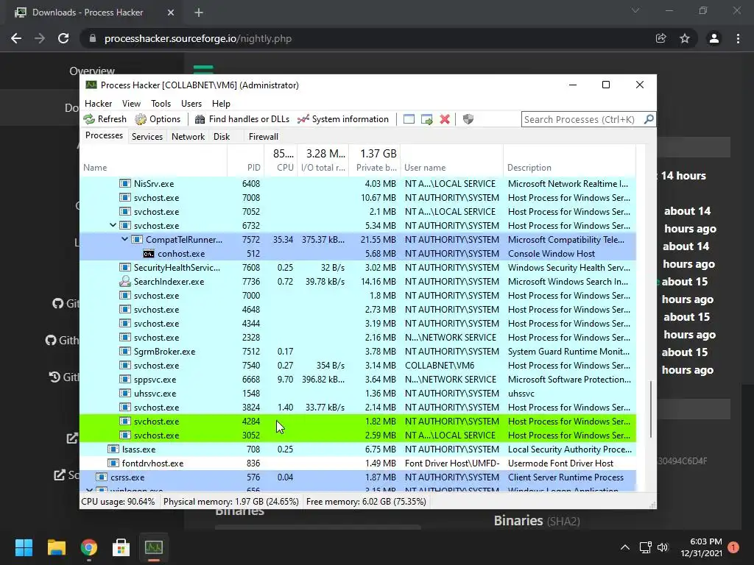Select svchost.exe with PID 4284
The image size is (754, 565).
pyautogui.click(x=358, y=422)
